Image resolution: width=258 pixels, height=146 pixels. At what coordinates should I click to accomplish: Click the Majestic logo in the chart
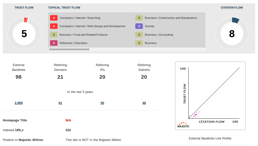(x=184, y=125)
